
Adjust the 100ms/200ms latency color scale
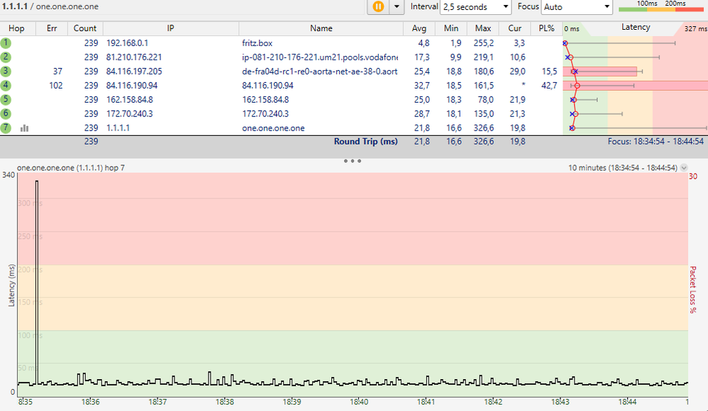[x=661, y=6]
